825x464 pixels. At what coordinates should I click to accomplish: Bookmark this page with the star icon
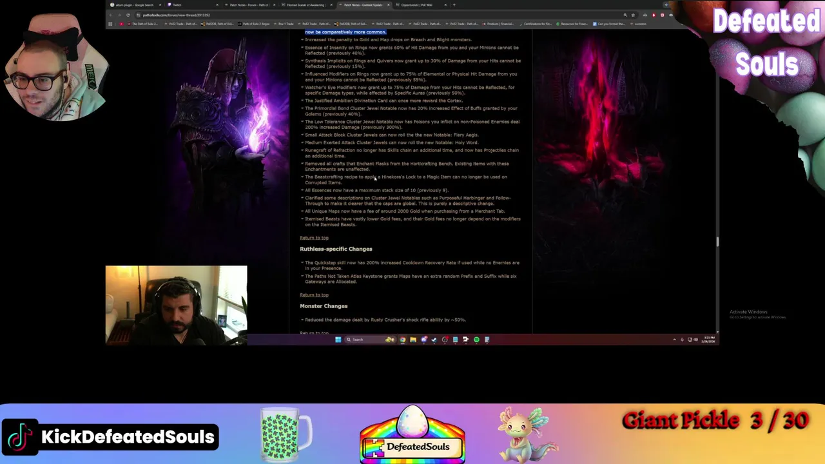[633, 15]
